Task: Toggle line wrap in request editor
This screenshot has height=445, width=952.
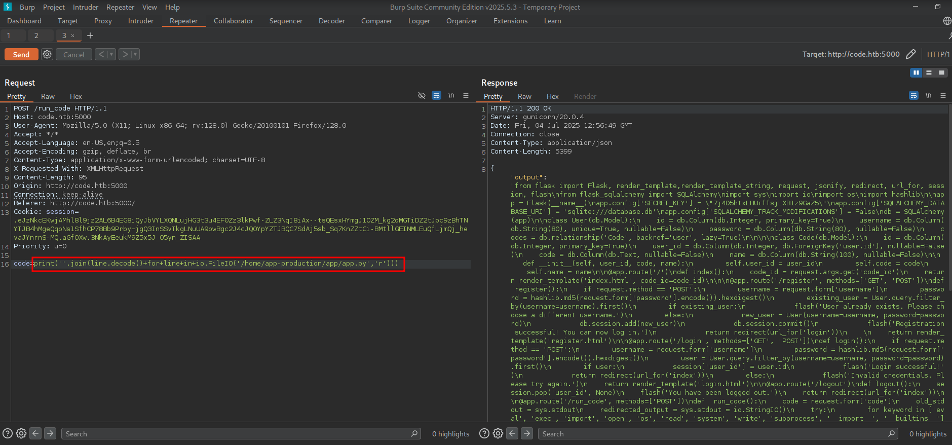Action: 436,96
